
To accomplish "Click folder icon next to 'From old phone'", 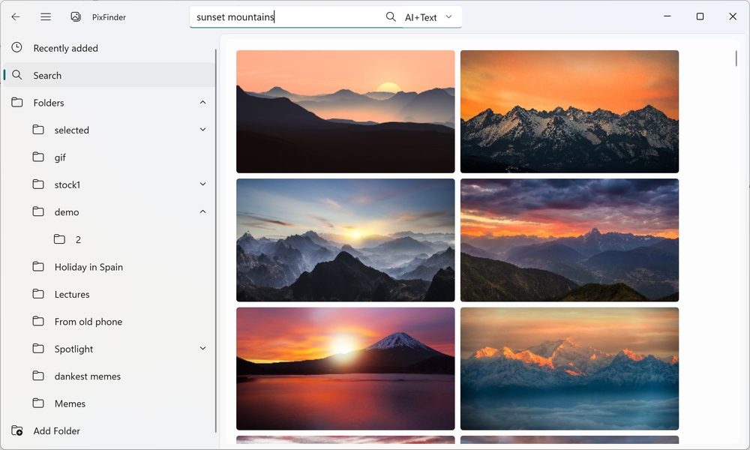I will point(38,320).
